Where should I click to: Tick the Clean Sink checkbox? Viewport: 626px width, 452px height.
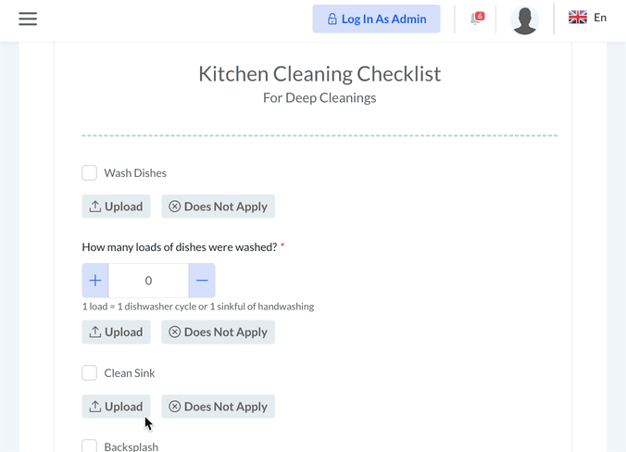click(x=90, y=373)
